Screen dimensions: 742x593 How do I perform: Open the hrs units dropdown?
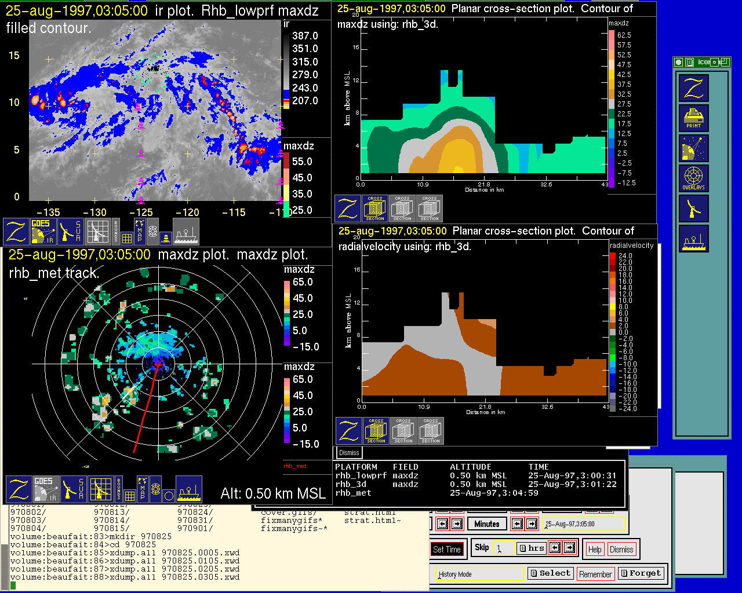click(531, 548)
